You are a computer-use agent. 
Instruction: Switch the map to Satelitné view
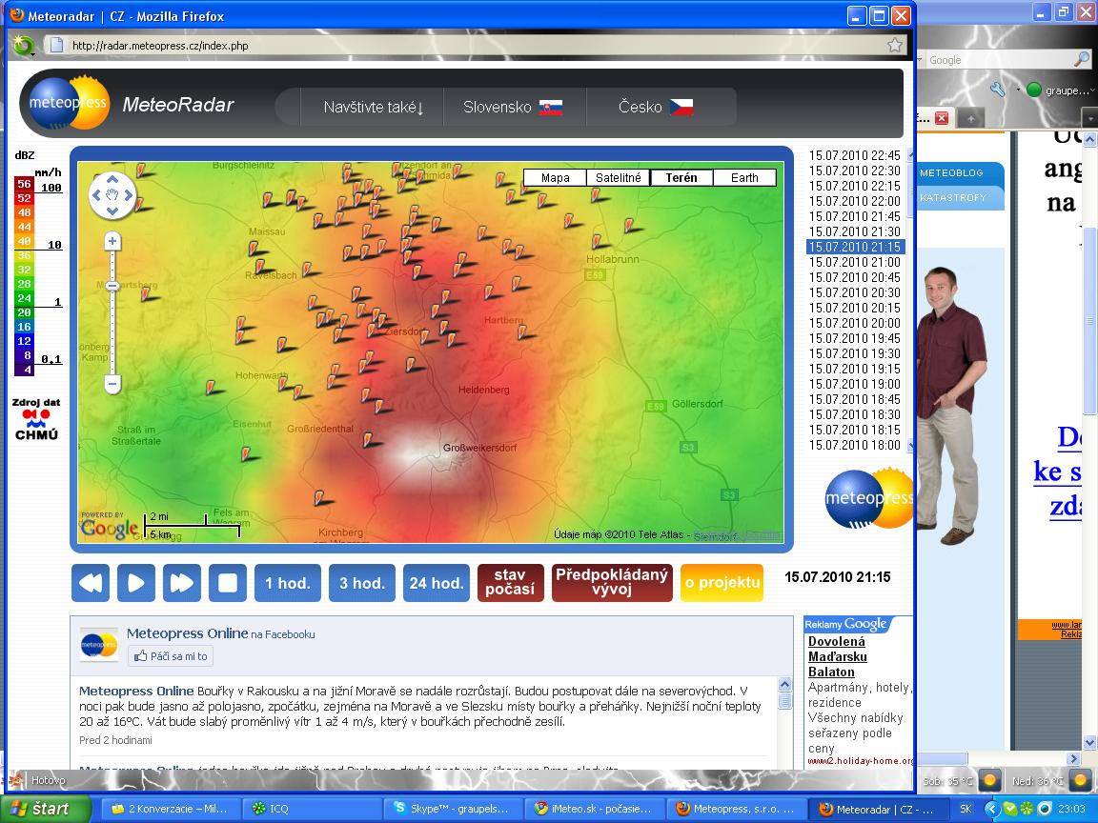(618, 178)
